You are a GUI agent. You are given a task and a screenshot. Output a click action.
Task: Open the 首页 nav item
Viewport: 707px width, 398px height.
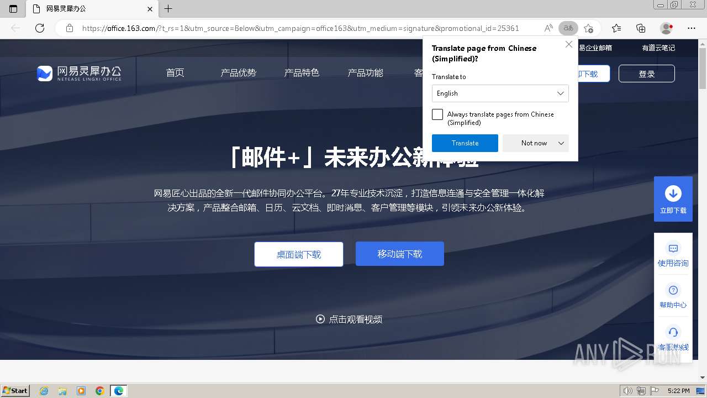[x=175, y=72]
